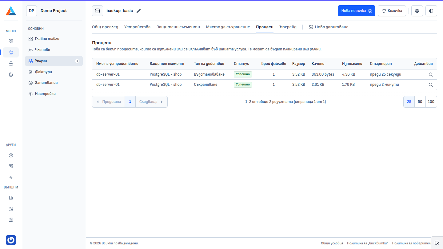Screen dimensions: 443x249
Task: Click the app logo at top left
Action: tap(11, 11)
